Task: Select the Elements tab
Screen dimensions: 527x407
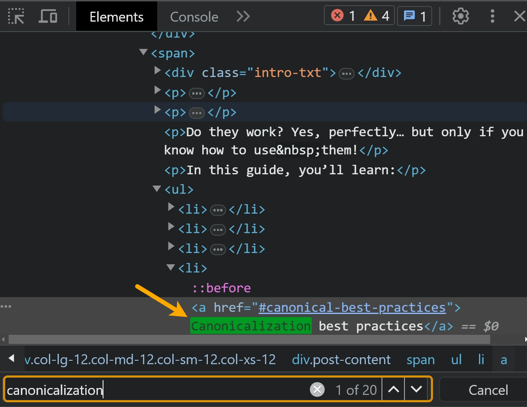Action: click(x=116, y=17)
